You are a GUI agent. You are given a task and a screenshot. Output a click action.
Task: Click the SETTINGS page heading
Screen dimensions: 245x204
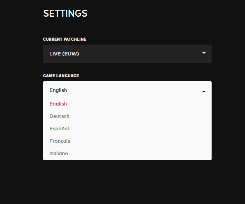click(x=65, y=13)
